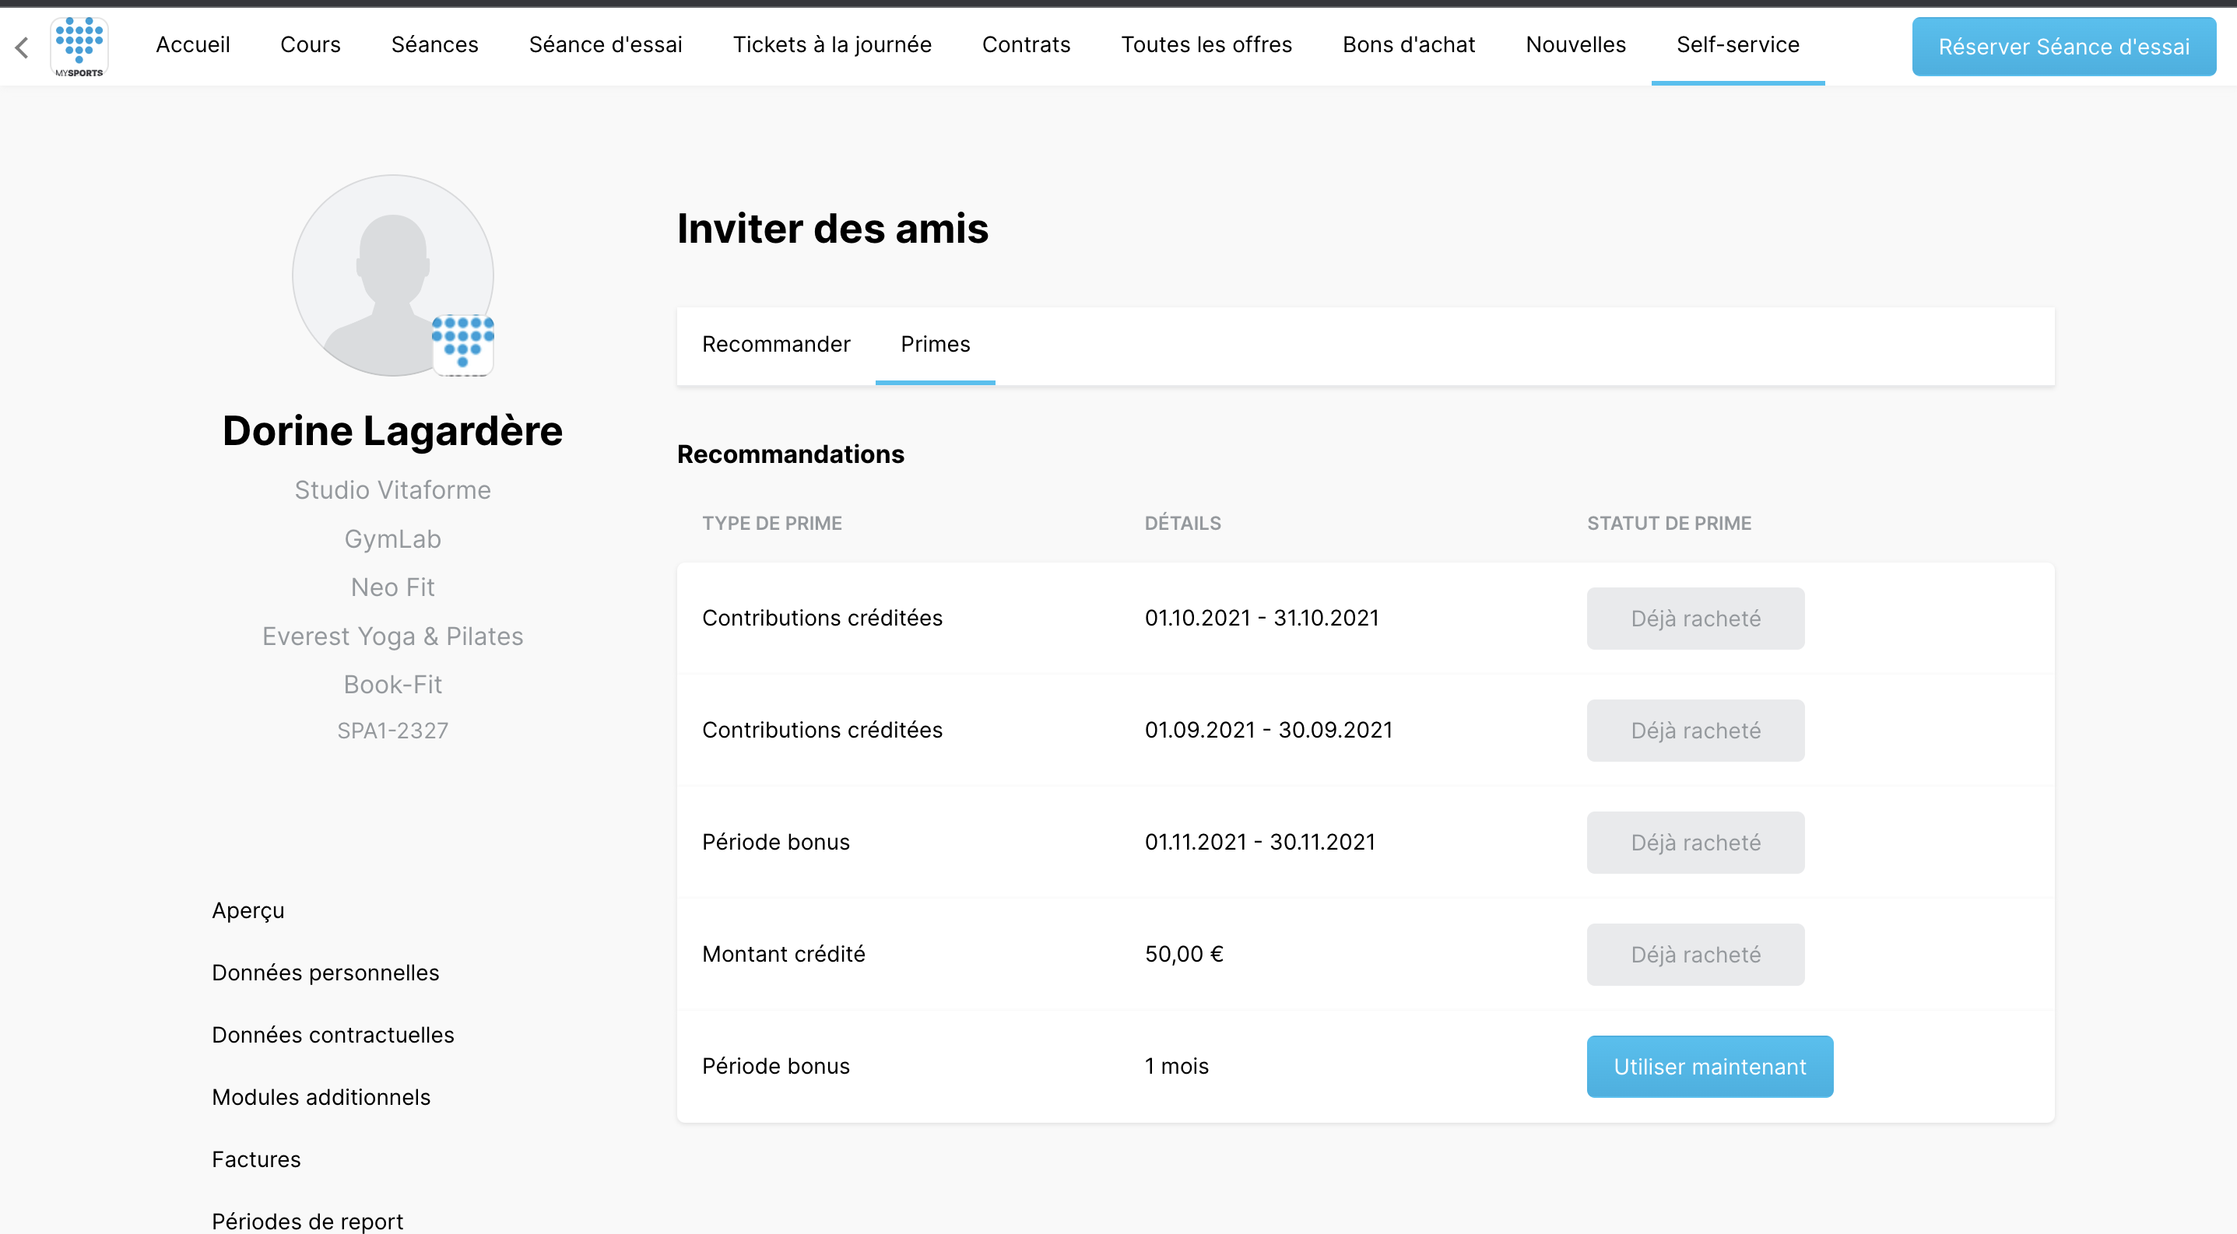Click the 1 mois details cell

pyautogui.click(x=1177, y=1067)
